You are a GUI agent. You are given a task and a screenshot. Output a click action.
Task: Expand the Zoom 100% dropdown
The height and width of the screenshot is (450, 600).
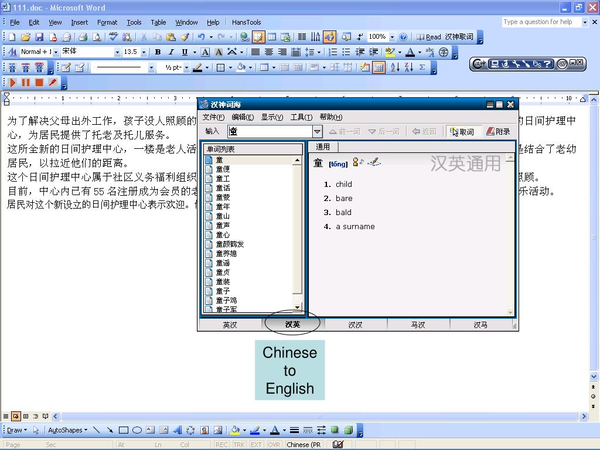click(x=392, y=37)
